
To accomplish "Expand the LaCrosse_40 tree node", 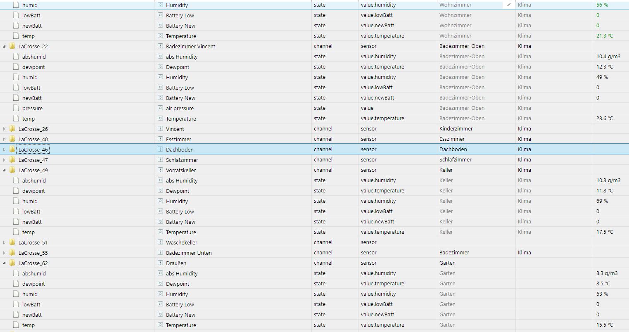I will tap(4, 139).
